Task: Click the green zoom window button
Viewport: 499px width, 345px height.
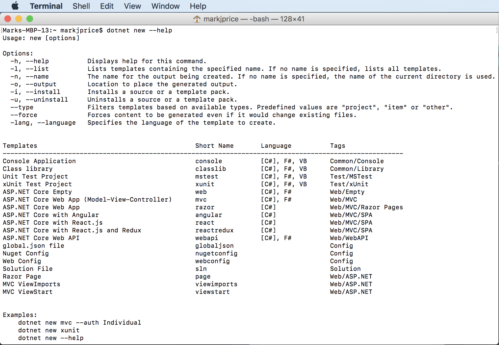Action: [x=30, y=19]
